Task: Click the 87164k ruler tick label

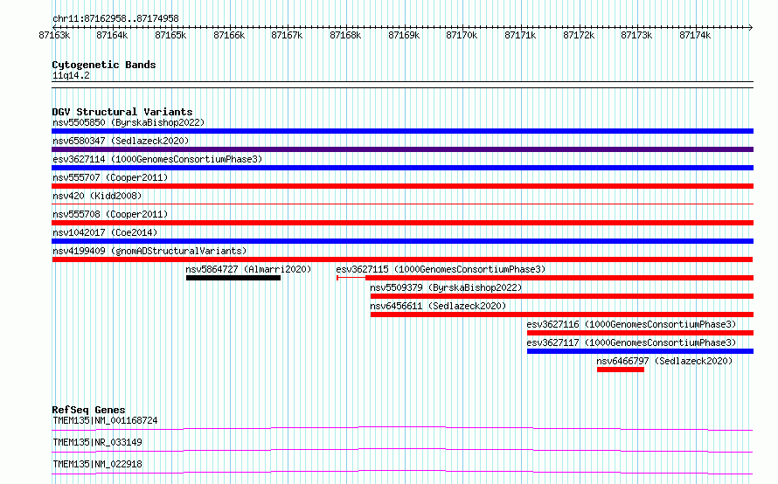Action: tap(112, 35)
